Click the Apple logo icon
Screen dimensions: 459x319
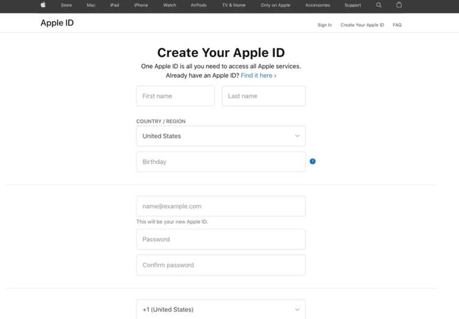coord(43,5)
